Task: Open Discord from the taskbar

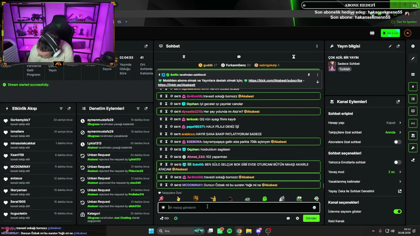Action: (x=259, y=231)
